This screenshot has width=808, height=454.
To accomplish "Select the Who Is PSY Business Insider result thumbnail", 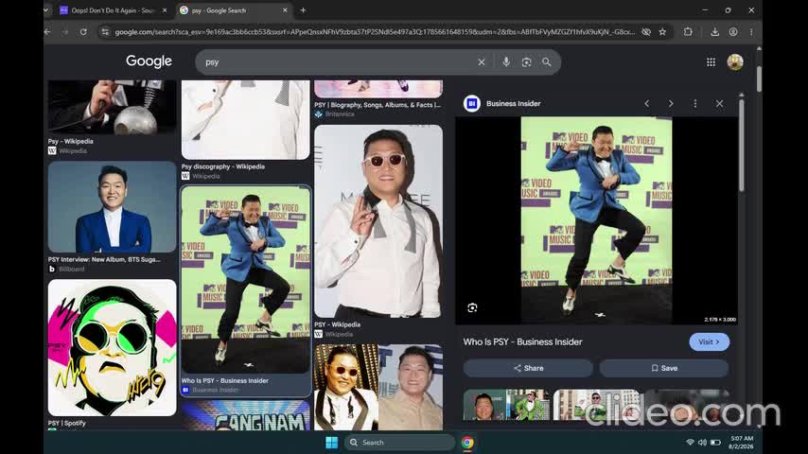I will (246, 280).
